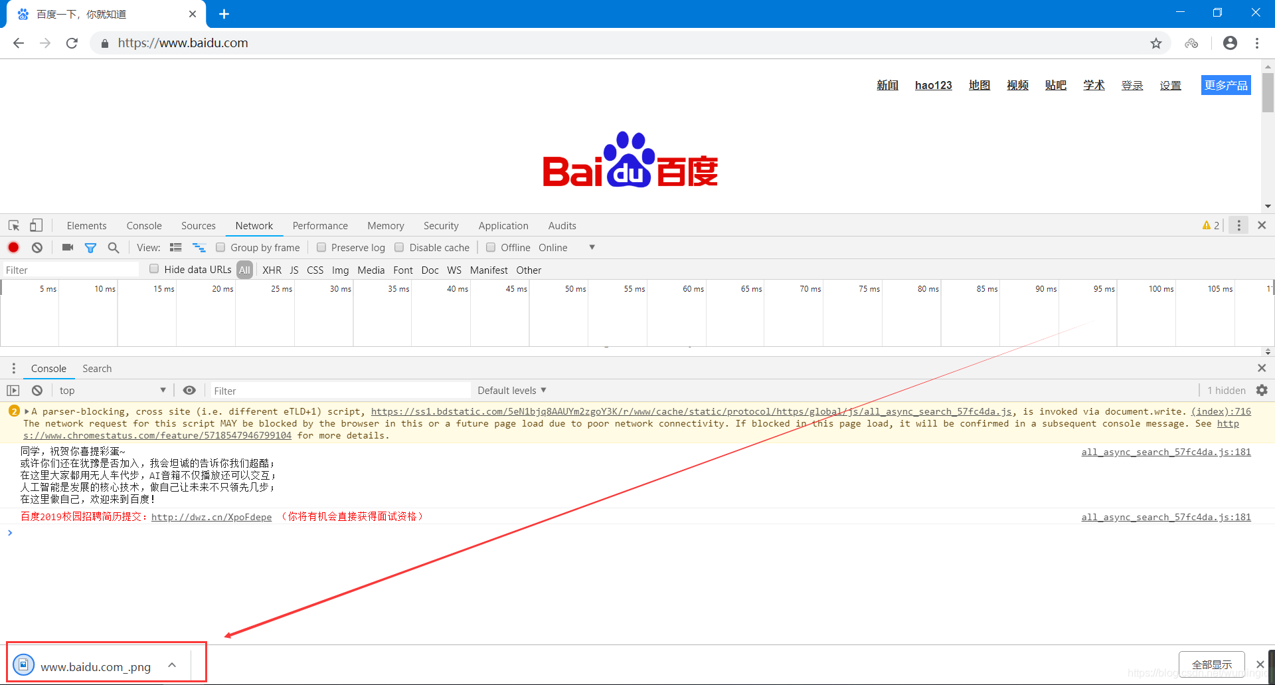This screenshot has width=1275, height=685.
Task: Stop recording the network log
Action: (13, 247)
